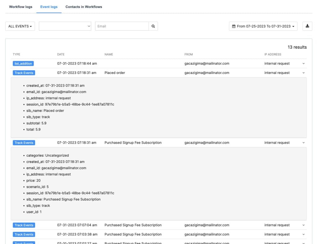Click internal request in 07:07:04 row
The height and width of the screenshot is (244, 317).
277,225
